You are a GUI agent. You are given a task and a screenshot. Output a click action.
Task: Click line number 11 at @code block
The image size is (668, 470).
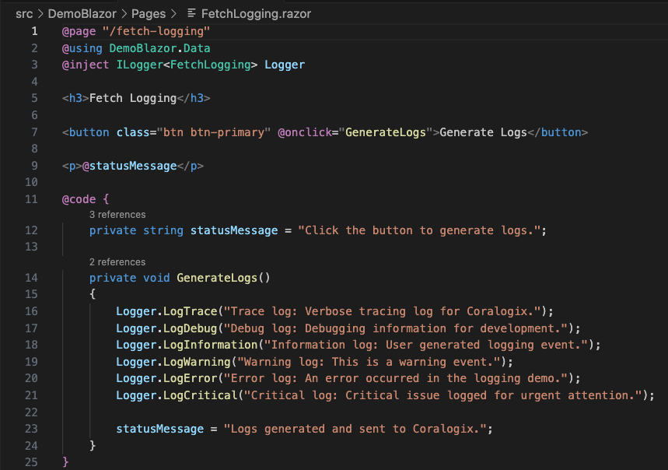tap(31, 199)
